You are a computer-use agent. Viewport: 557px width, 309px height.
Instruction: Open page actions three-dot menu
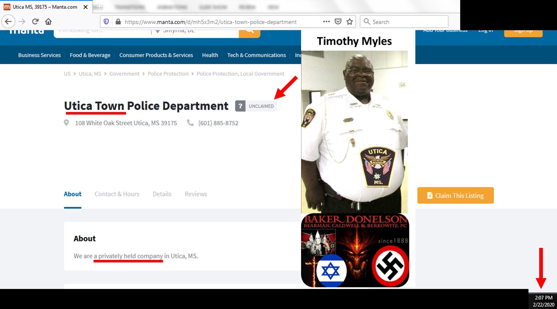tap(326, 21)
